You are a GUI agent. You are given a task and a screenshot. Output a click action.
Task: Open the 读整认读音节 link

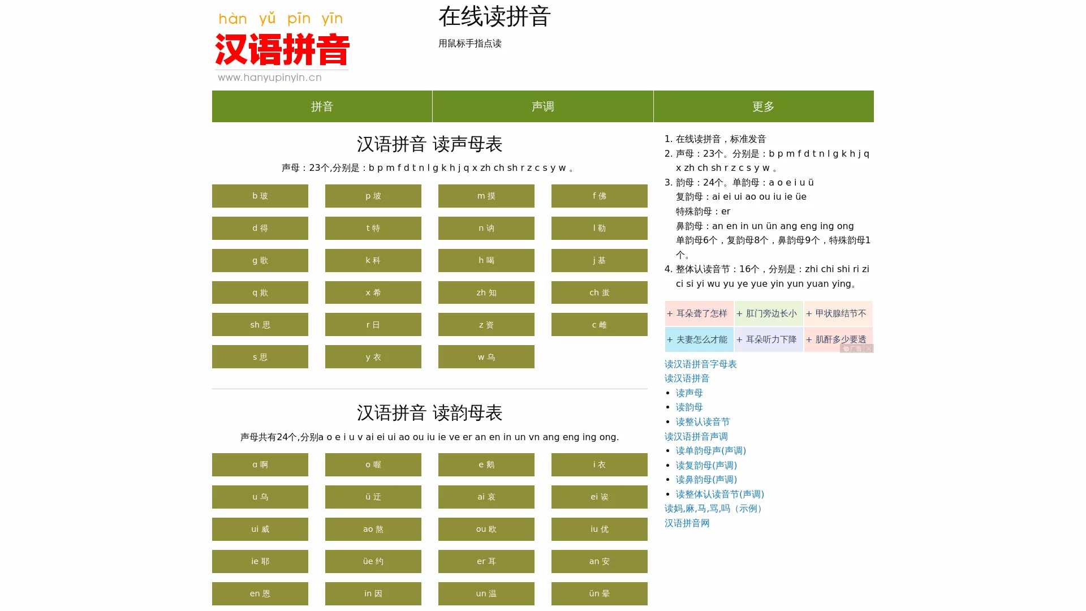(702, 421)
